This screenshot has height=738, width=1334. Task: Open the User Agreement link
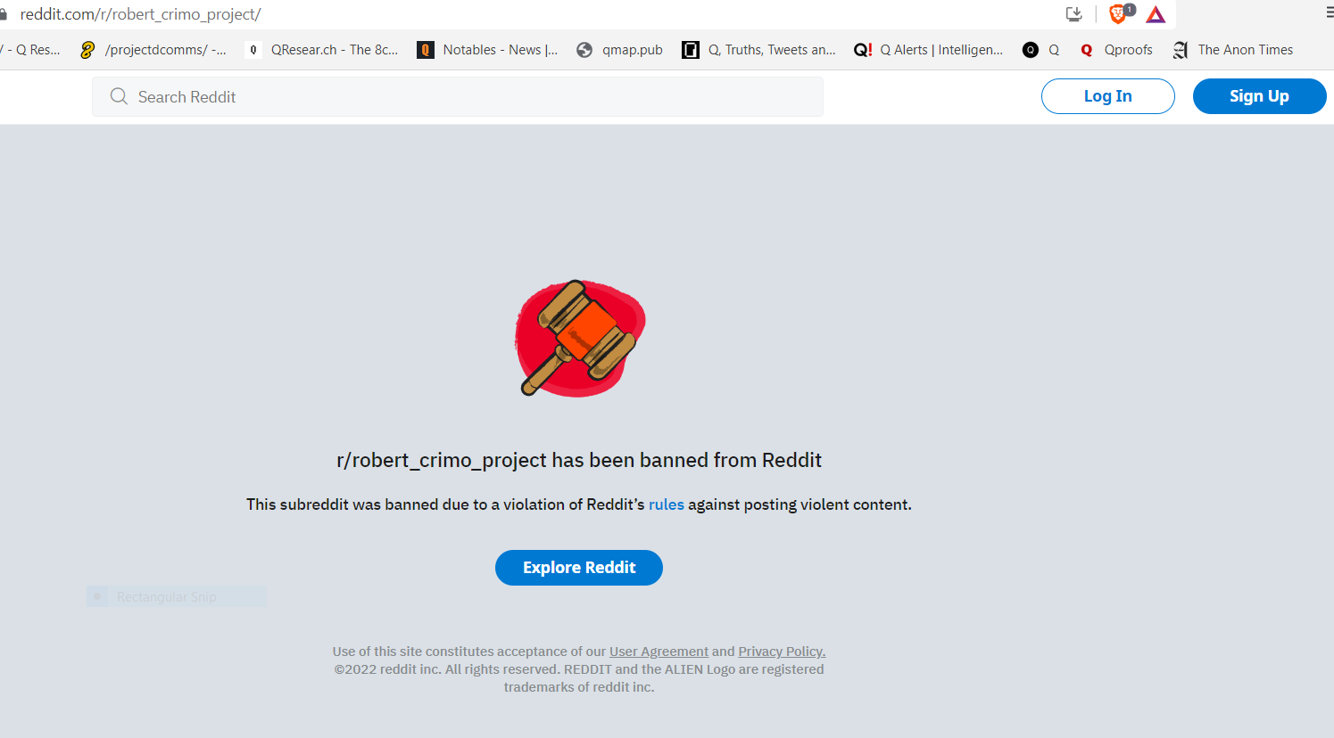pos(659,652)
